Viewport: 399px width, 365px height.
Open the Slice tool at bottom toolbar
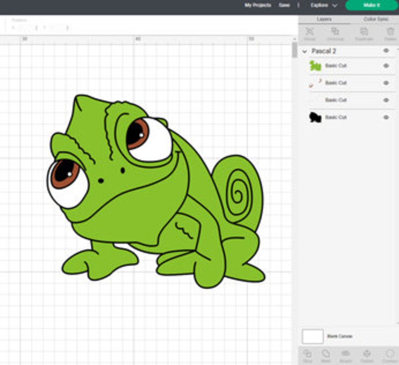tap(308, 354)
